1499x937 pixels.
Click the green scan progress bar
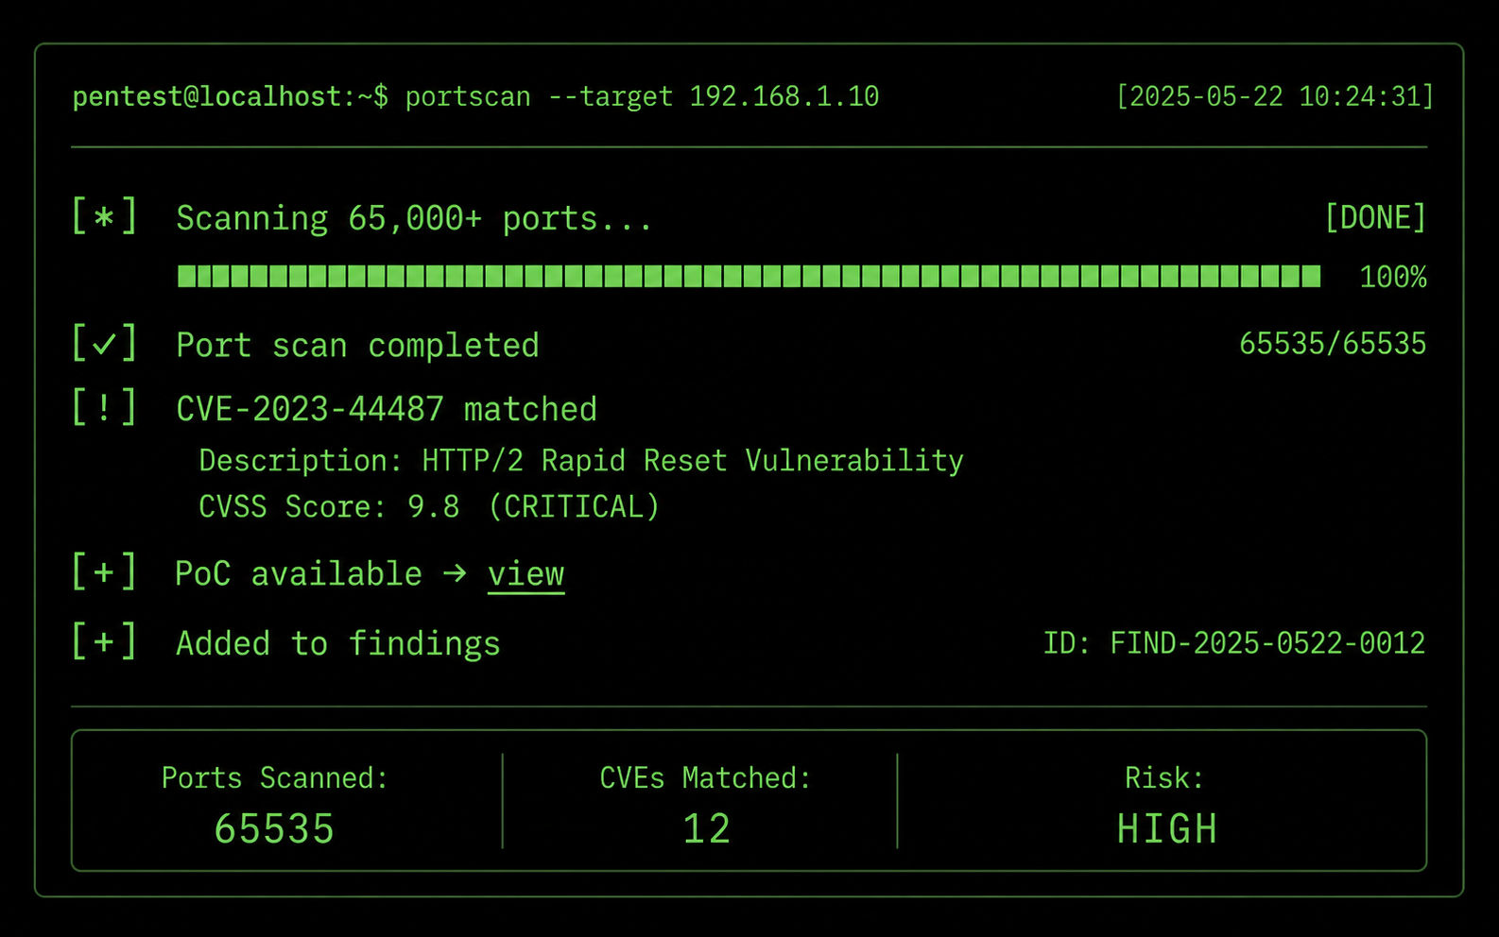pyautogui.click(x=749, y=276)
